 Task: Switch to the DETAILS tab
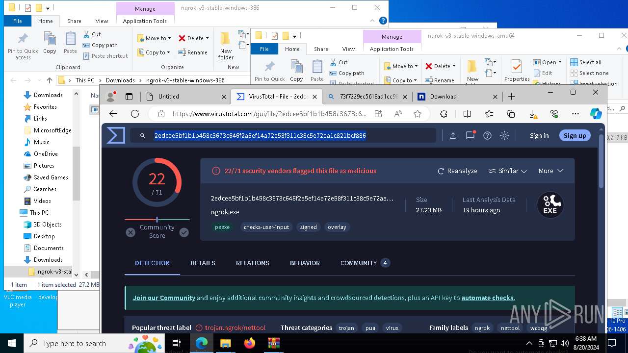point(203,263)
